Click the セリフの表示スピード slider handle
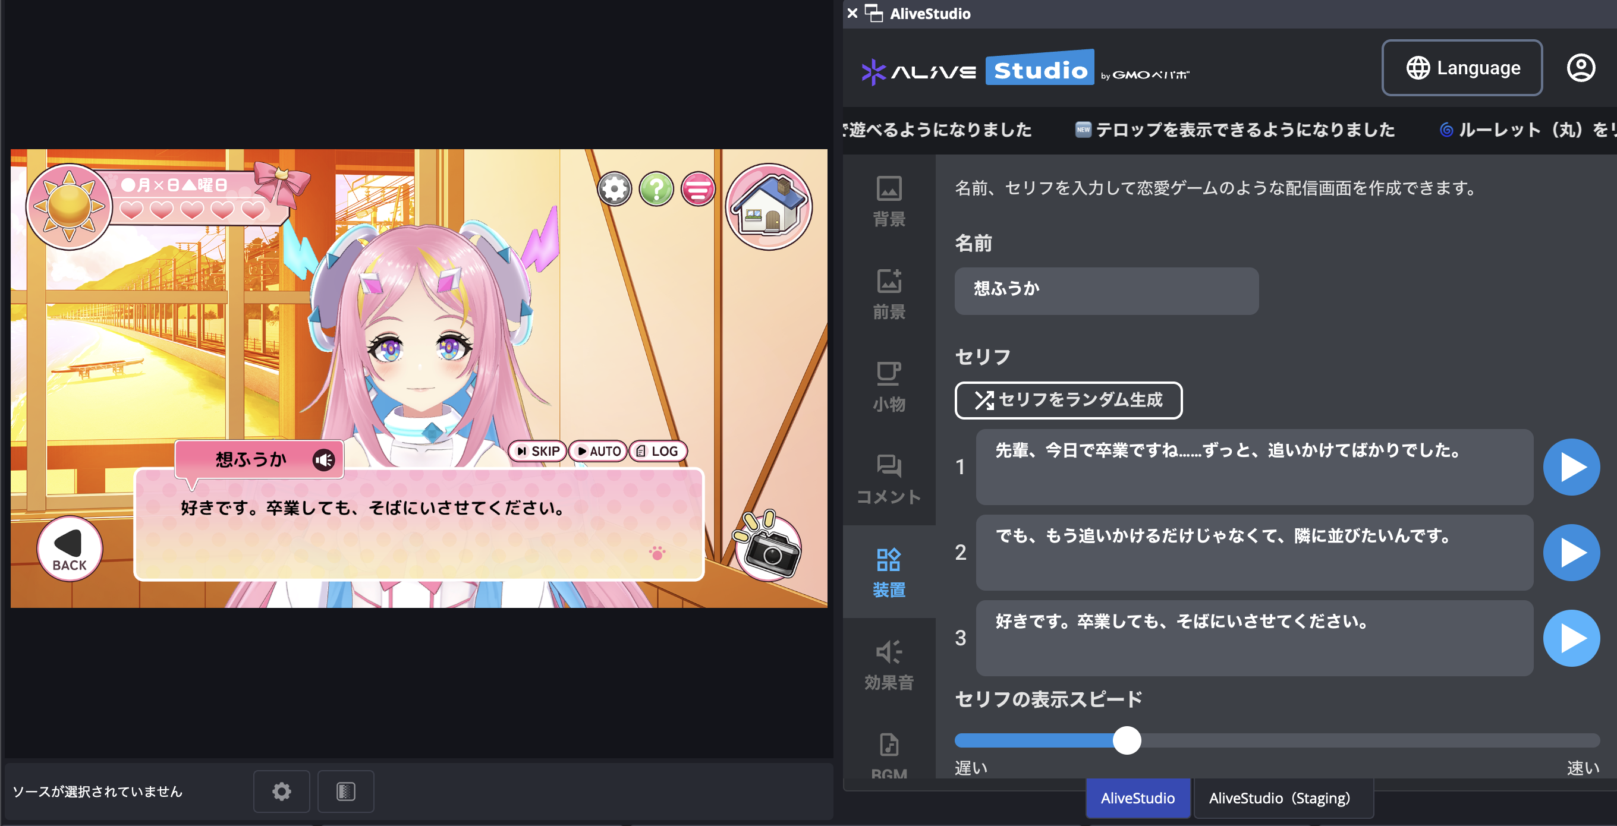This screenshot has height=826, width=1617. (1127, 740)
